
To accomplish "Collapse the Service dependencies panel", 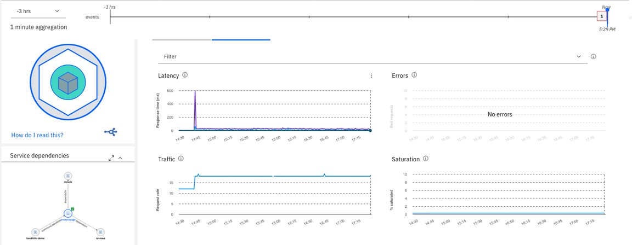I will (x=121, y=158).
